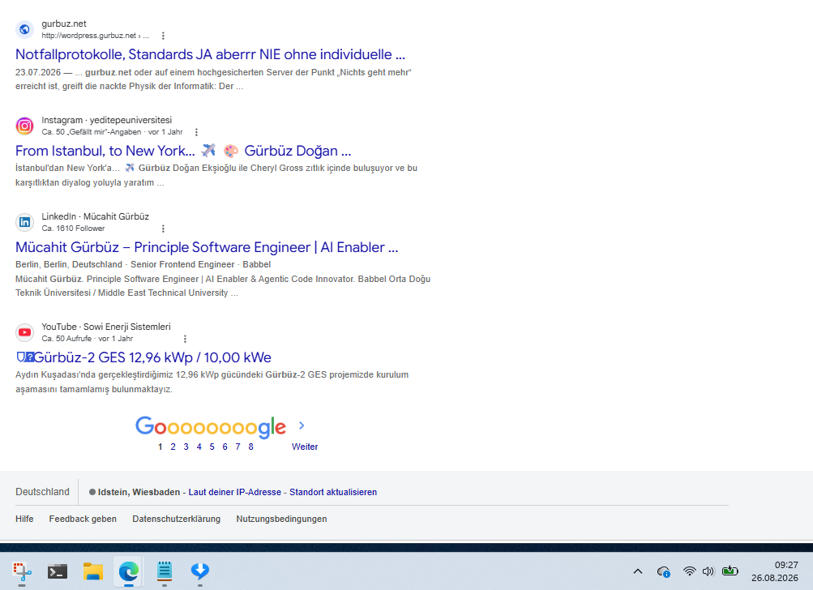The height and width of the screenshot is (590, 813).
Task: Click the YouTube · Sowi Enerji Sistemleri source label
Action: (x=105, y=327)
